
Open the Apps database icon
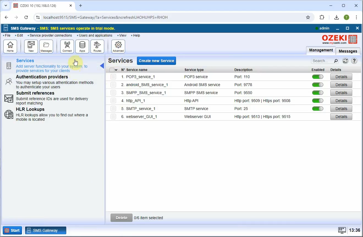pos(82,46)
